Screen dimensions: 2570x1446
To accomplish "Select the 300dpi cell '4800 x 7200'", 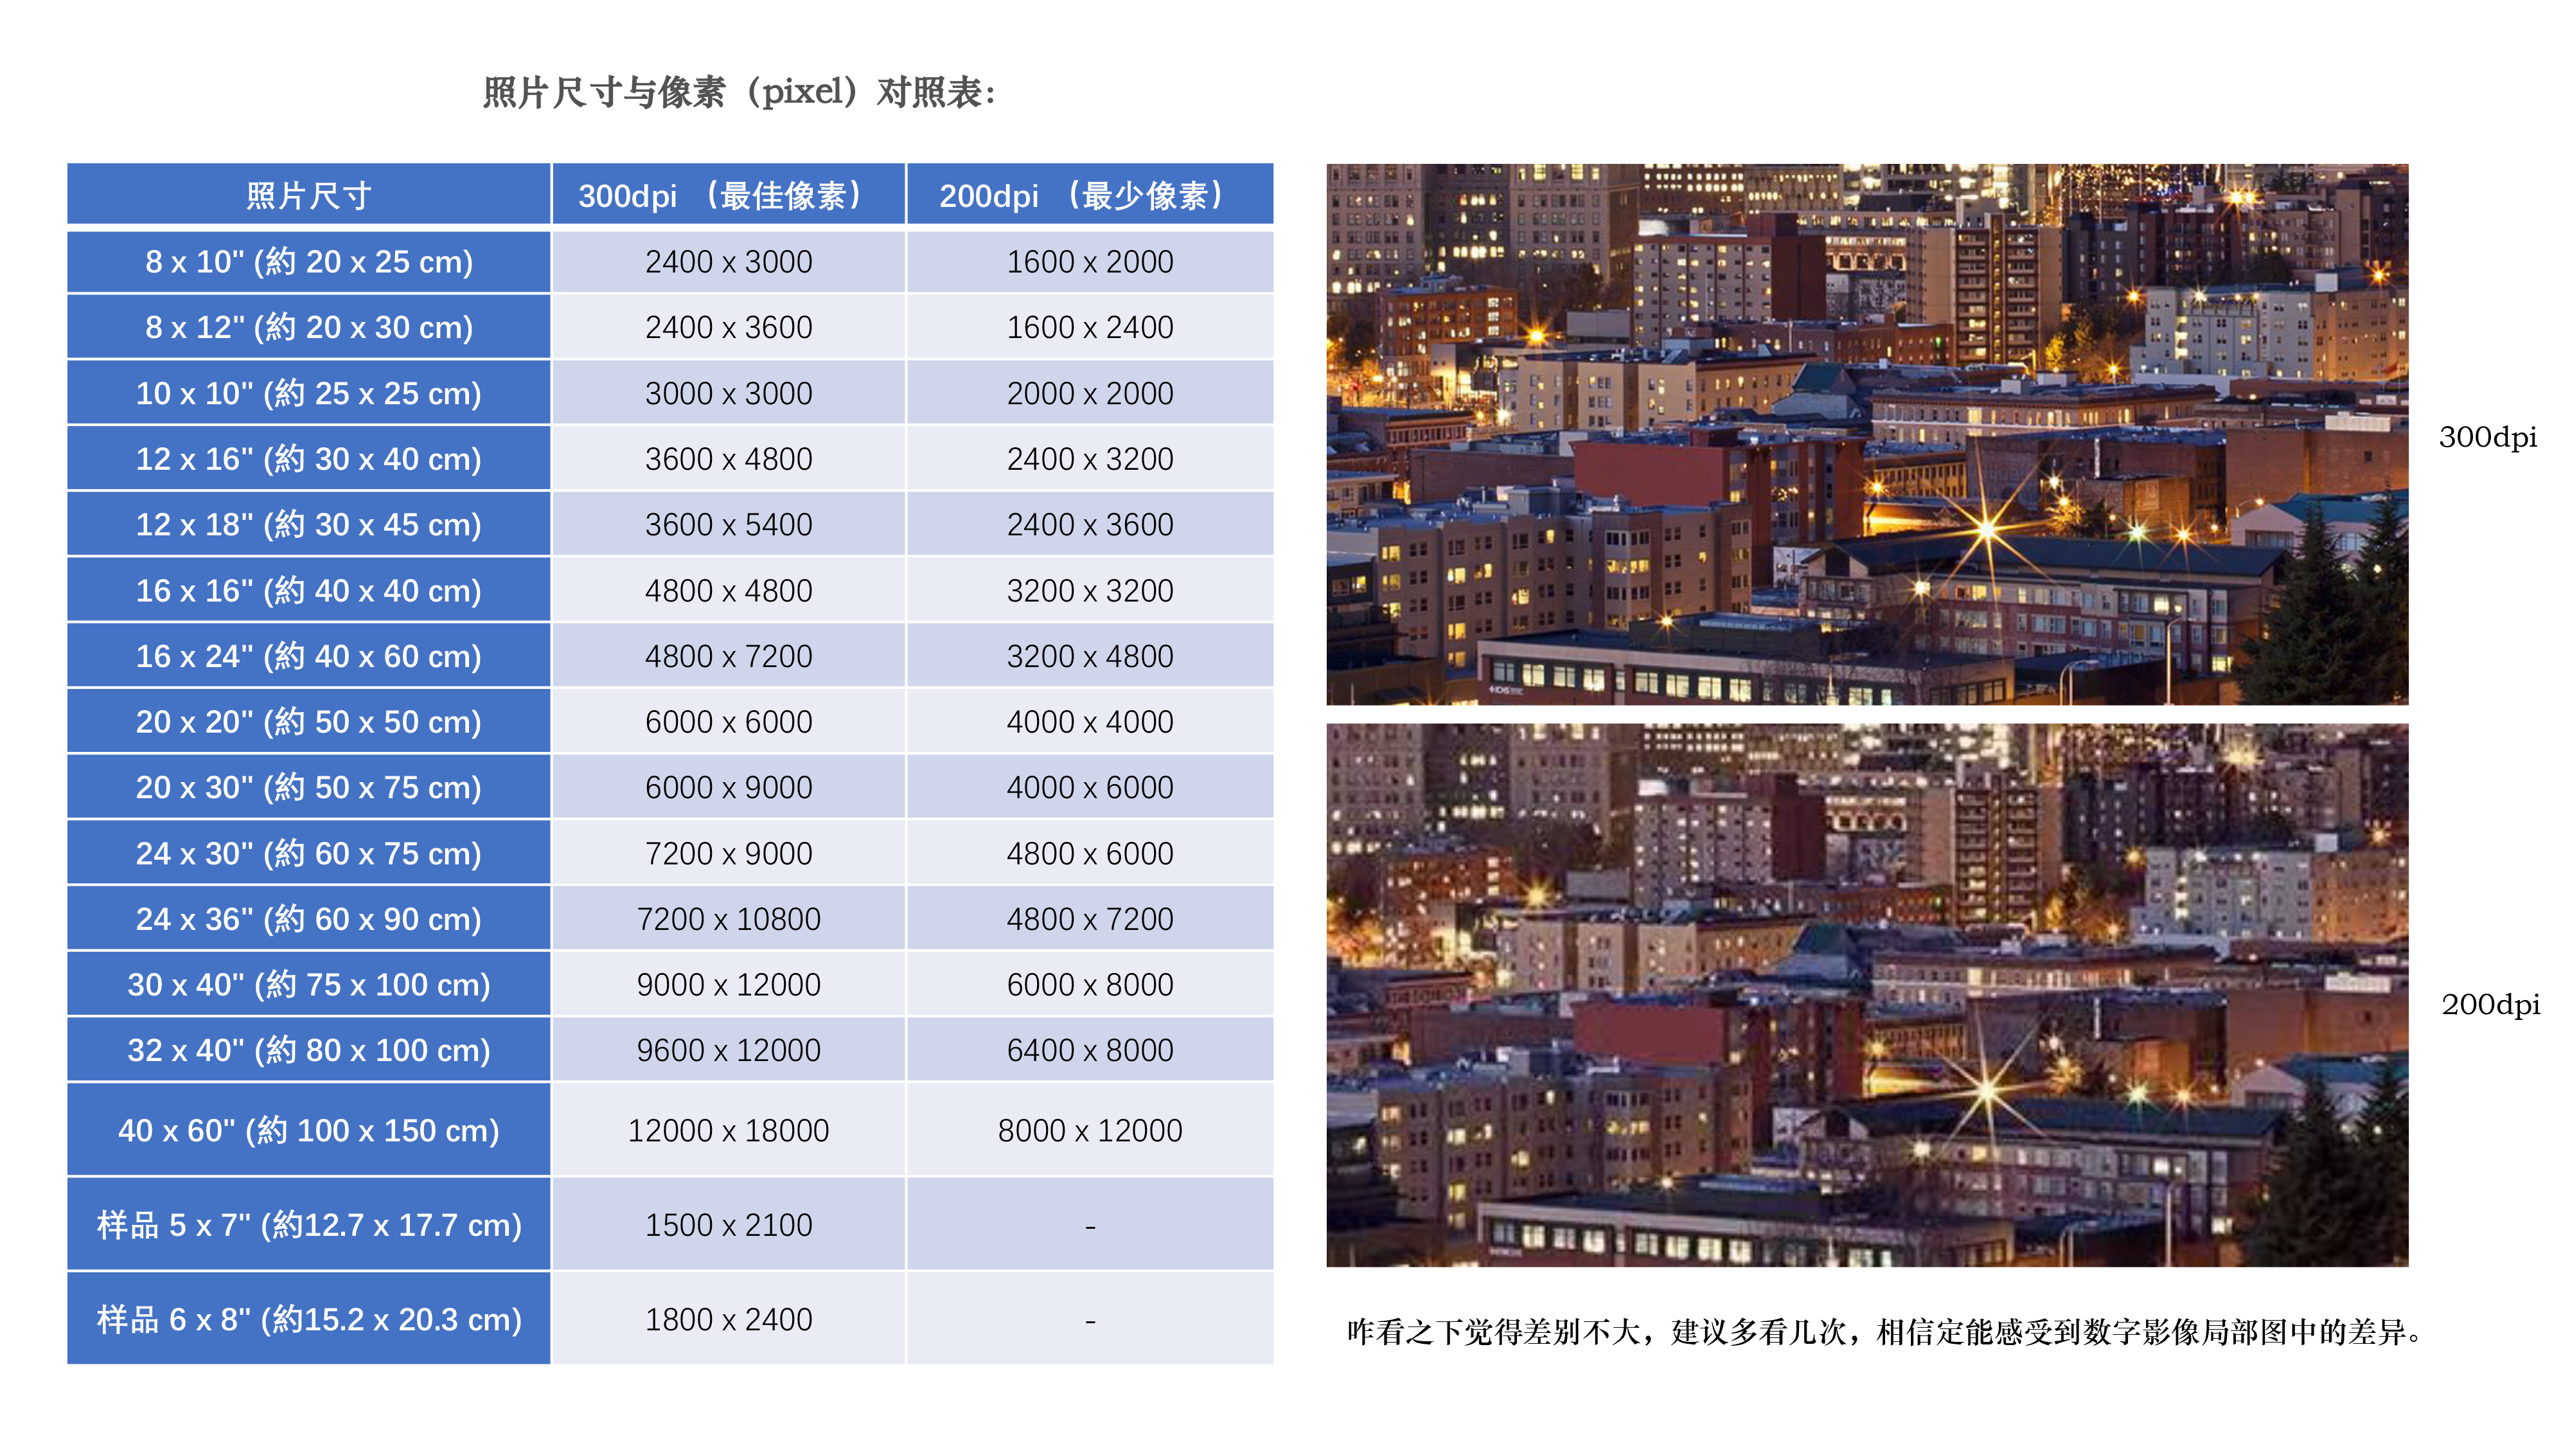I will 729,657.
